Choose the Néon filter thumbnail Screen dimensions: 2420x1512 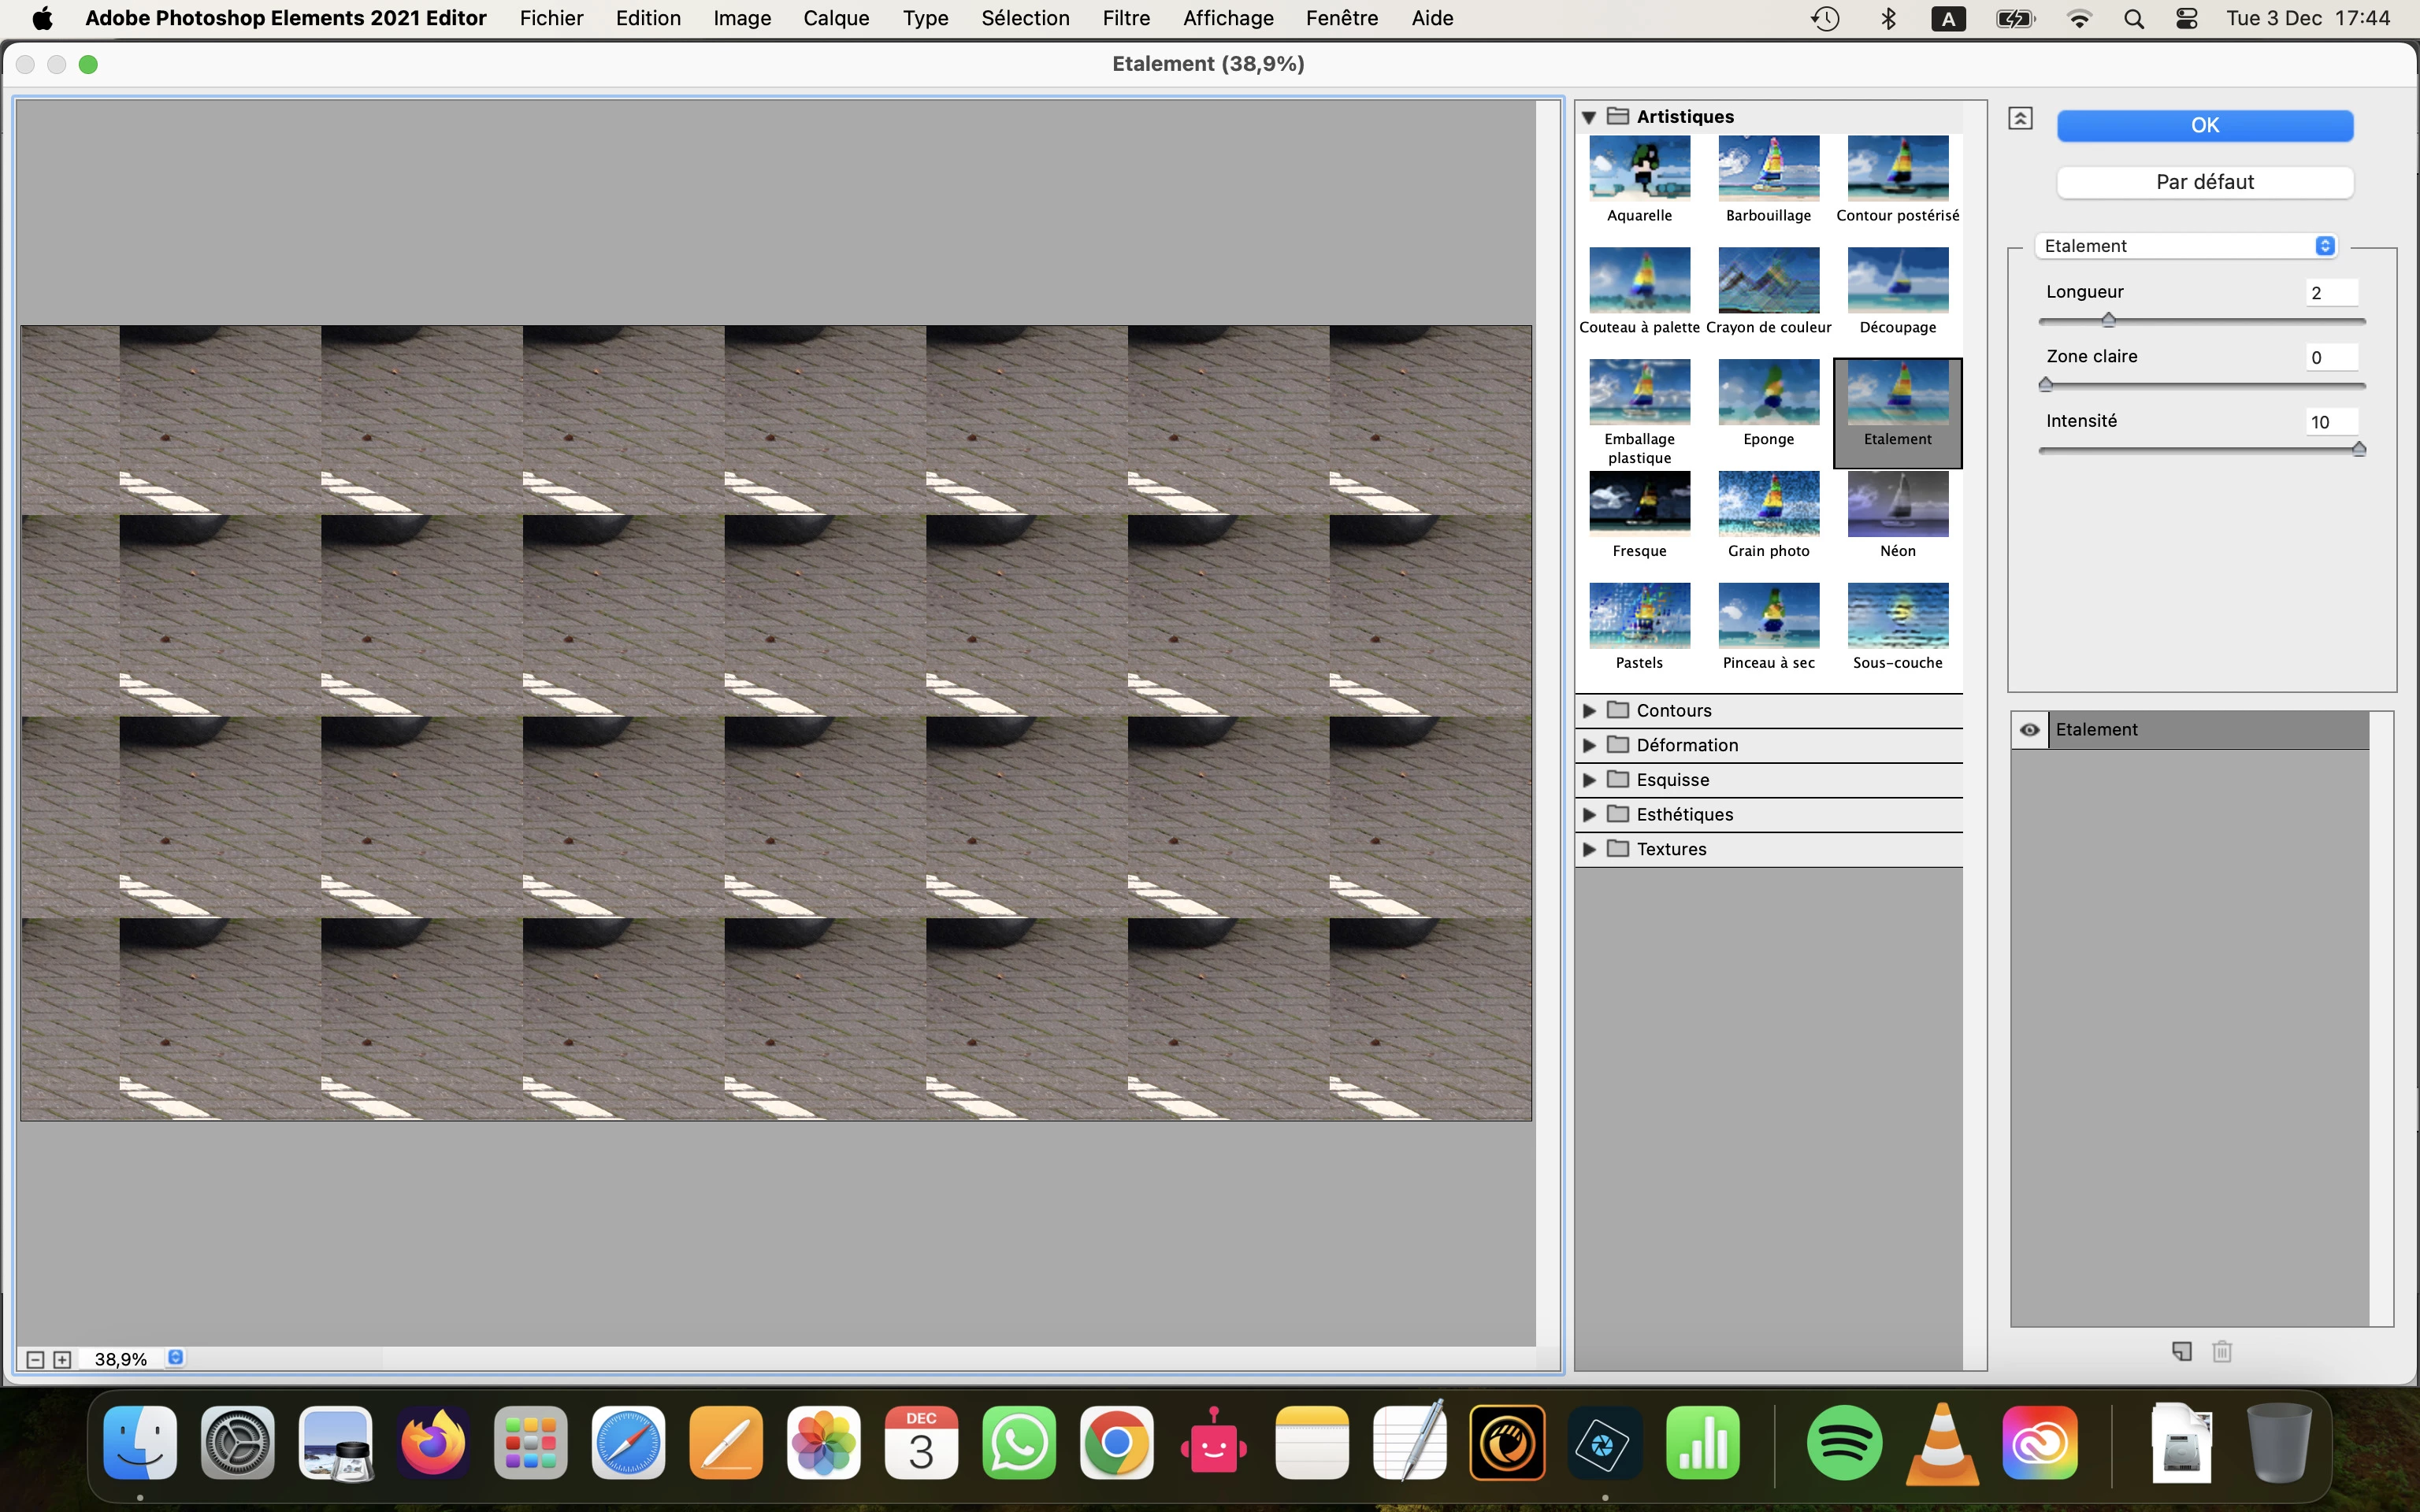click(1897, 505)
